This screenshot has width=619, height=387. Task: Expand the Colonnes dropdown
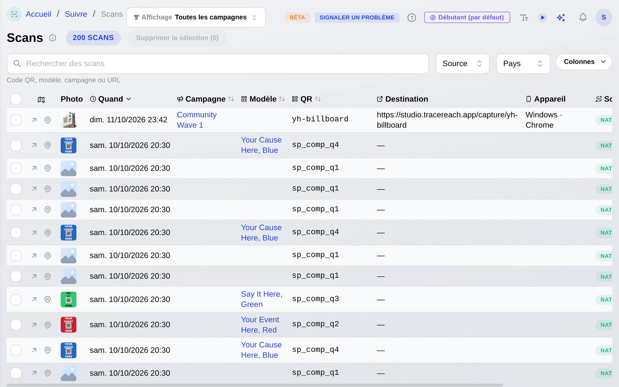coord(584,62)
